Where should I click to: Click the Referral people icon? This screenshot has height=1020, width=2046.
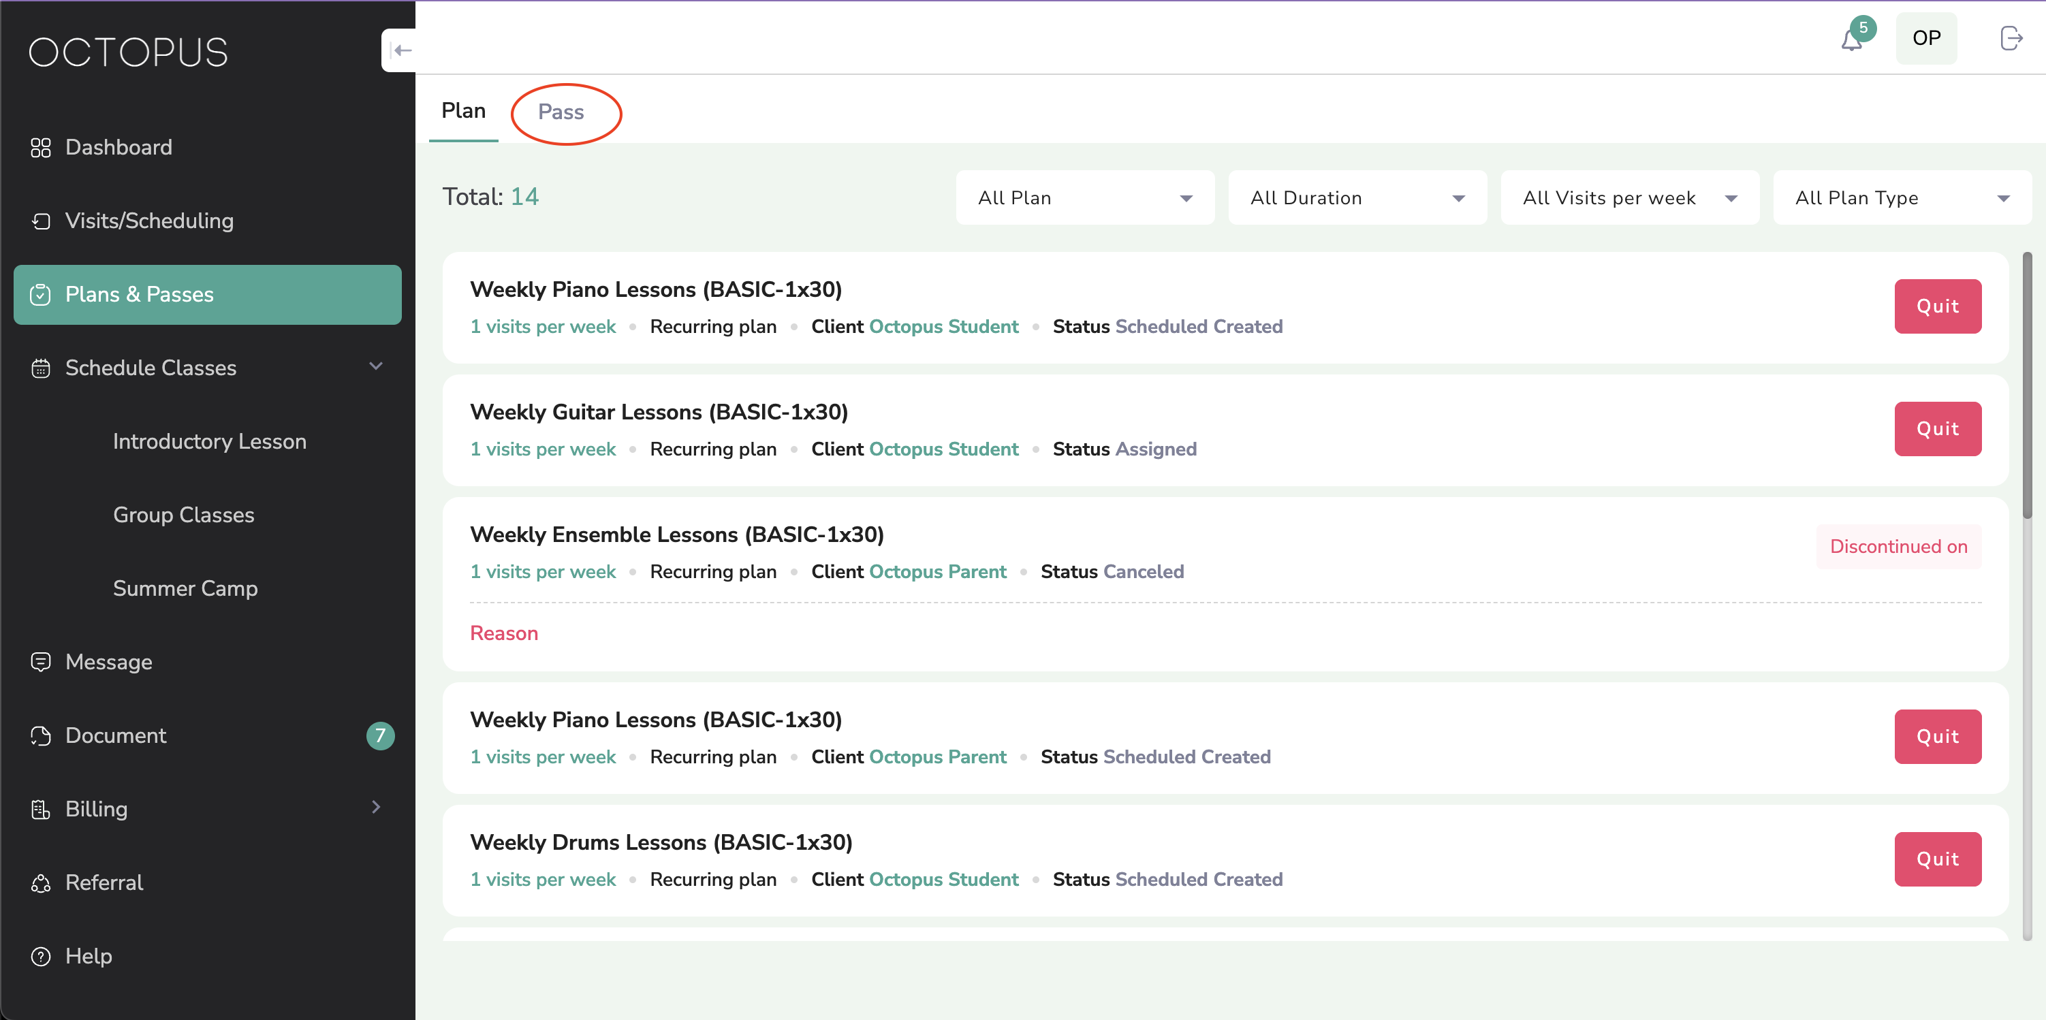(40, 882)
